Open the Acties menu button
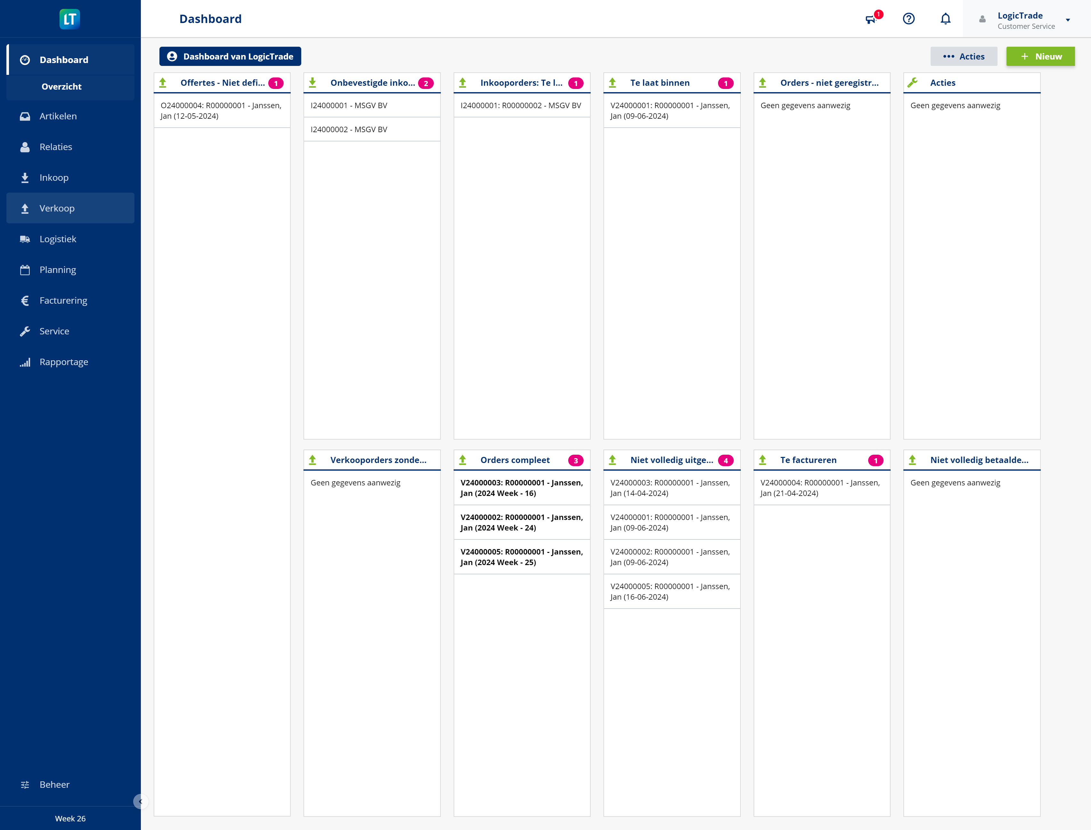1091x830 pixels. (964, 56)
